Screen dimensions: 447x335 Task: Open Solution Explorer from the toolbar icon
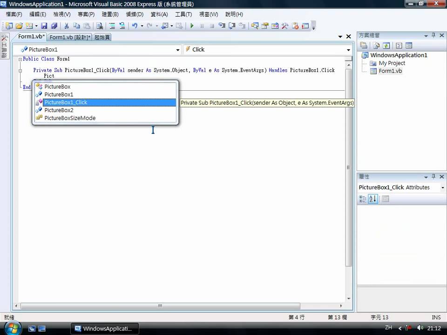click(255, 26)
